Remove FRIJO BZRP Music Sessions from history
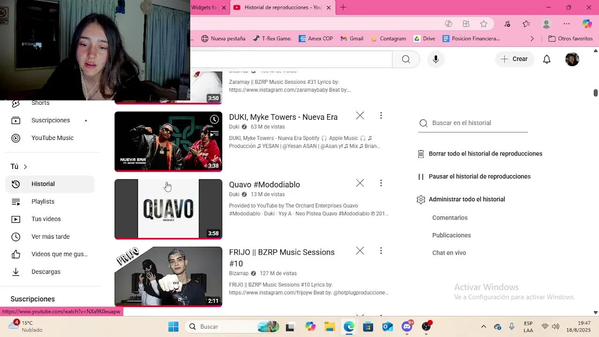The width and height of the screenshot is (599, 337). tap(360, 251)
